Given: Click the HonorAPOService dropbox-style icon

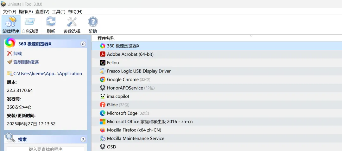Looking at the screenshot, I should (x=103, y=88).
